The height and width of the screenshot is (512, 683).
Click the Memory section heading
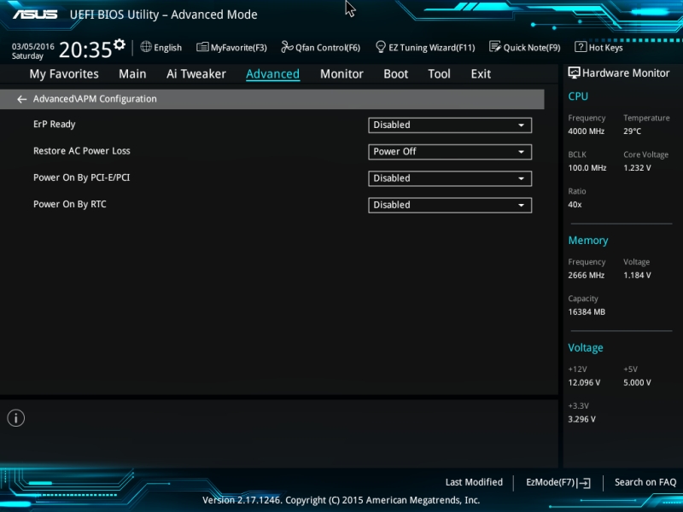coord(588,241)
